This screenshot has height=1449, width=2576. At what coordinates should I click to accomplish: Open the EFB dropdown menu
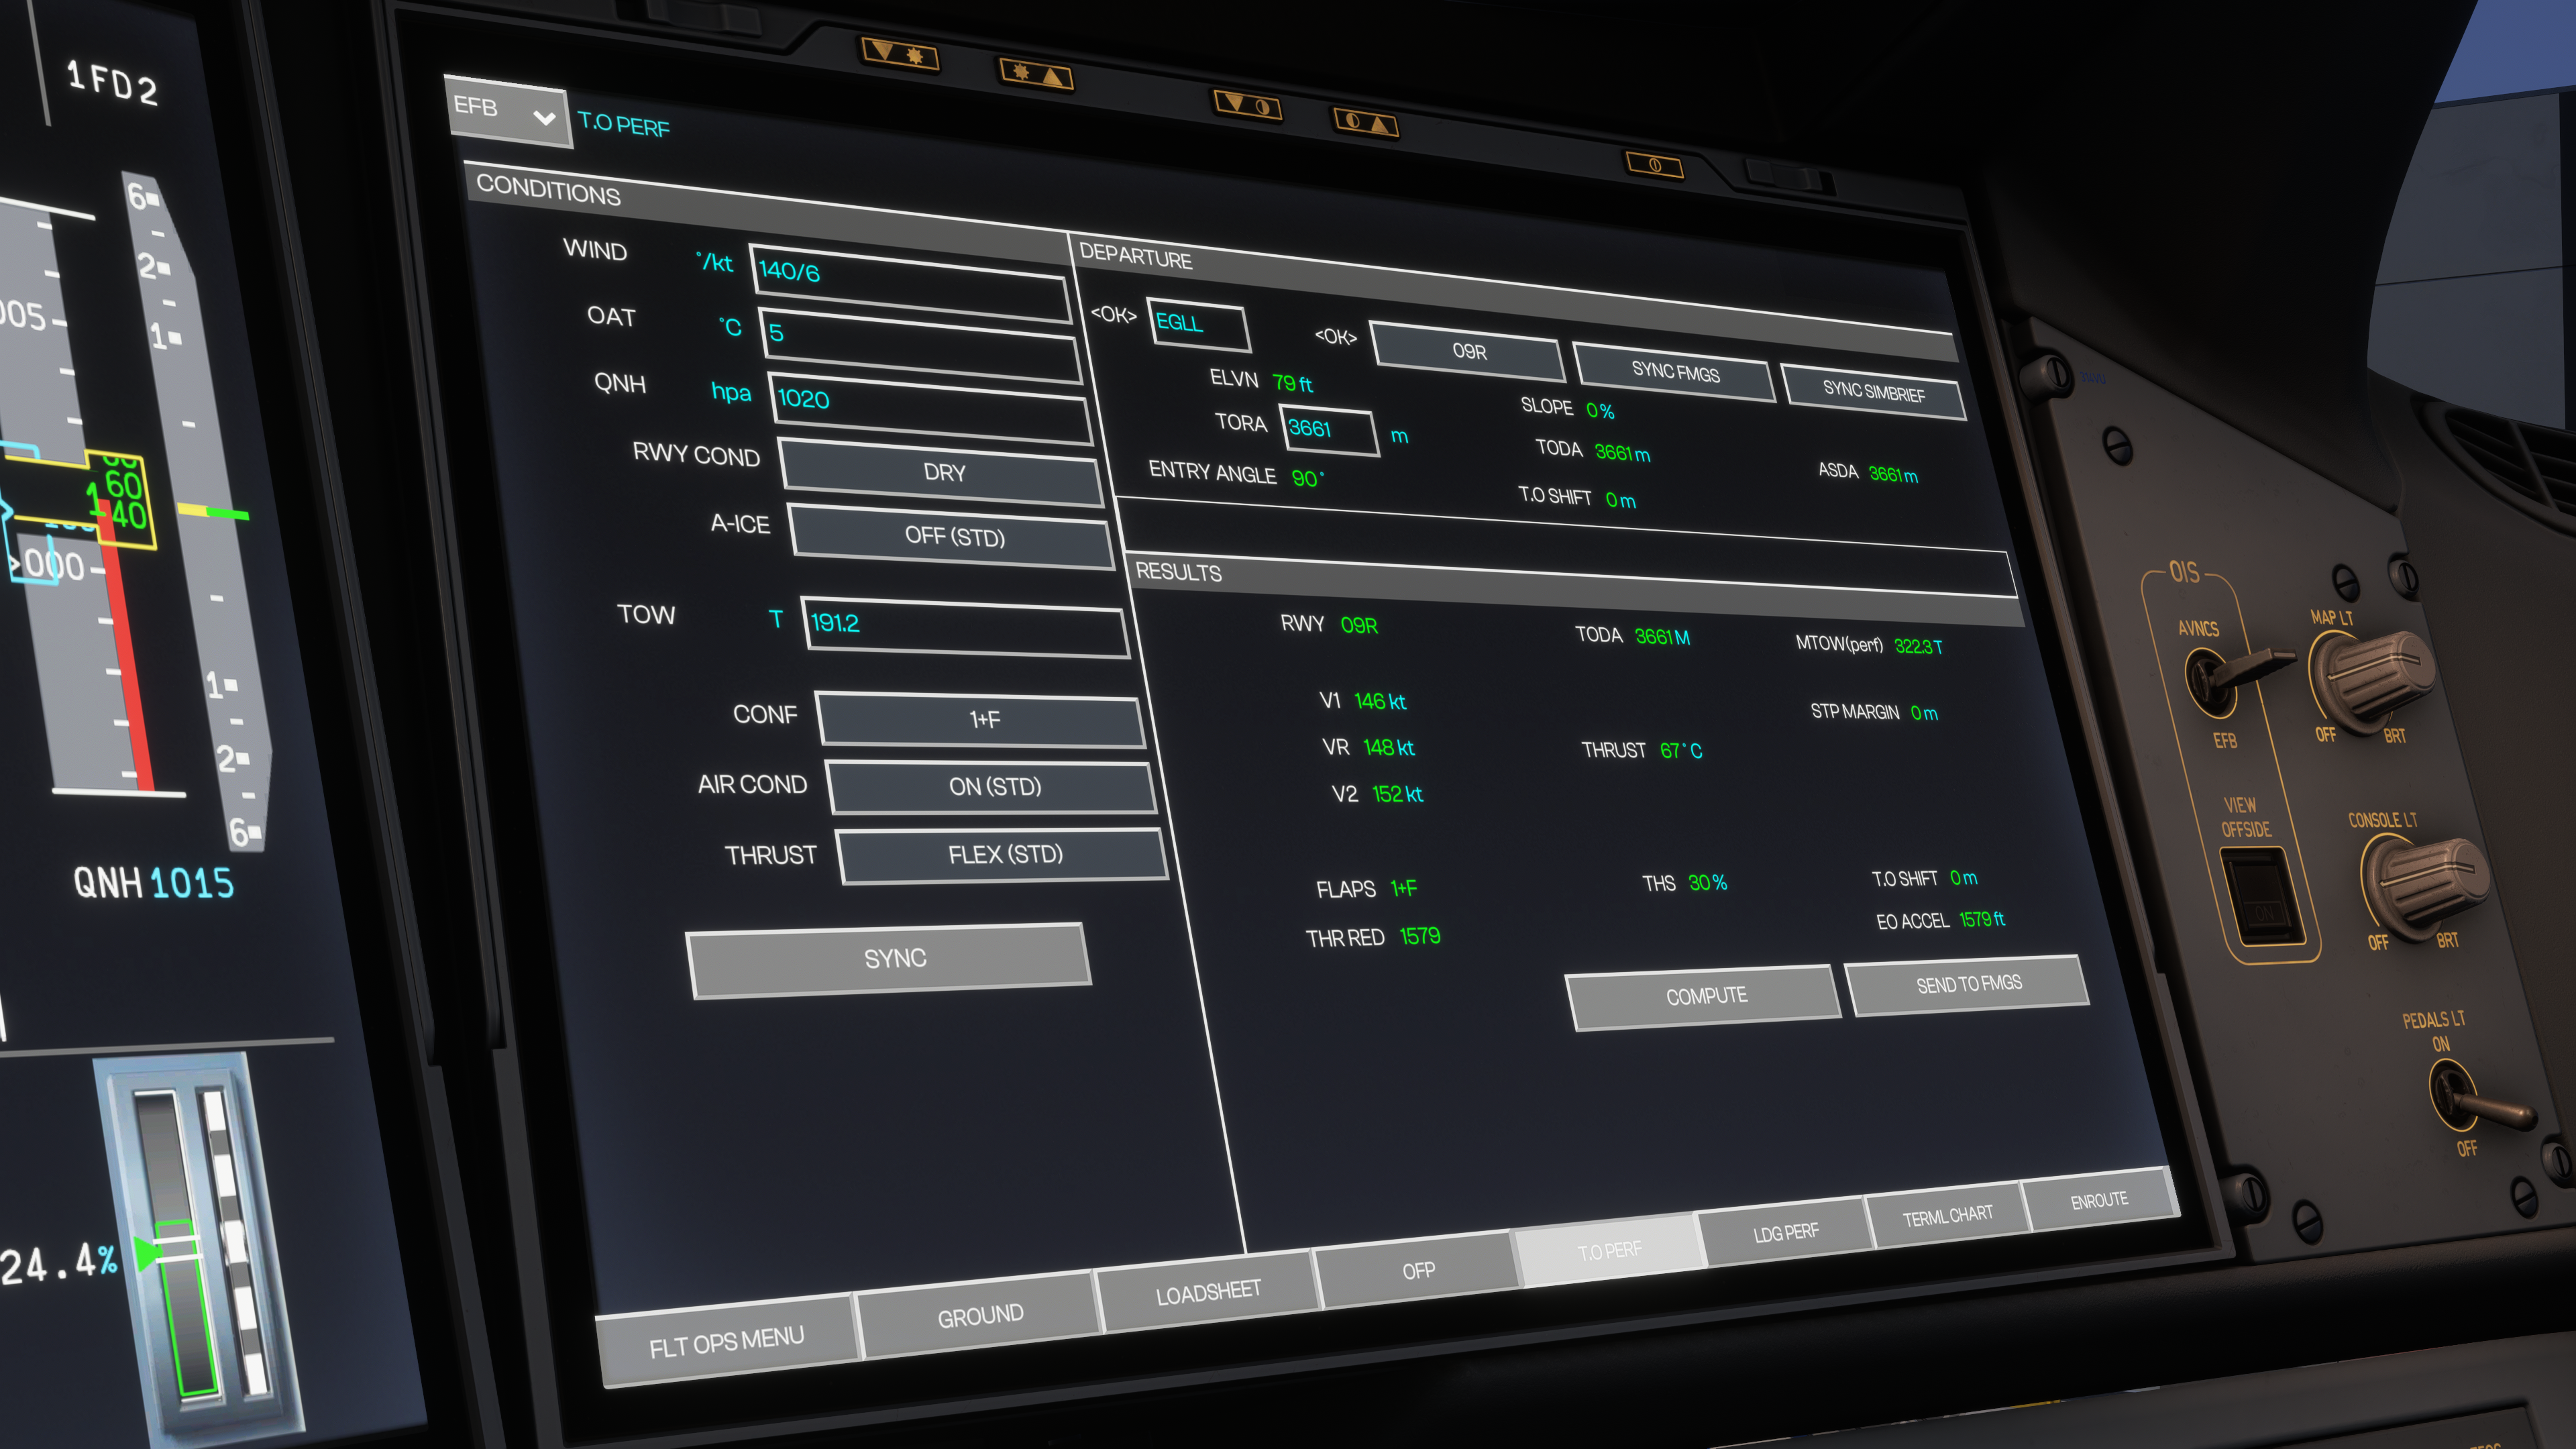coord(508,112)
